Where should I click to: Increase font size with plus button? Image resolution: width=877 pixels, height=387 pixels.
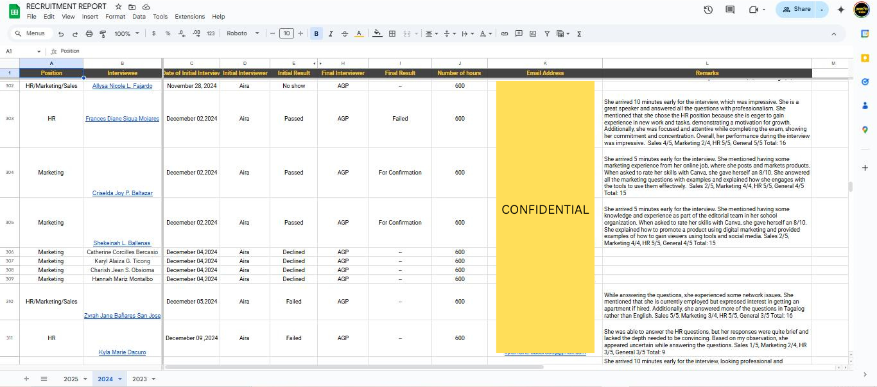pyautogui.click(x=300, y=33)
